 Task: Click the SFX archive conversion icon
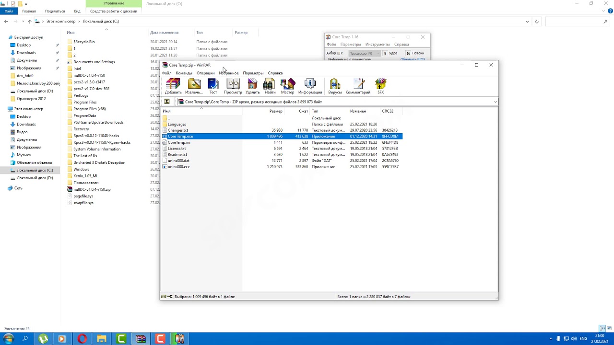pyautogui.click(x=380, y=86)
